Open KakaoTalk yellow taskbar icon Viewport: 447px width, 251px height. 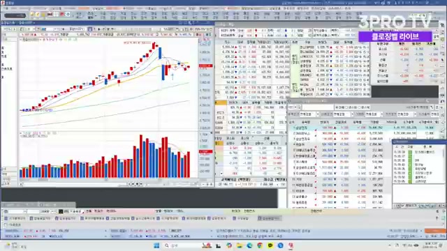pyautogui.click(x=270, y=245)
